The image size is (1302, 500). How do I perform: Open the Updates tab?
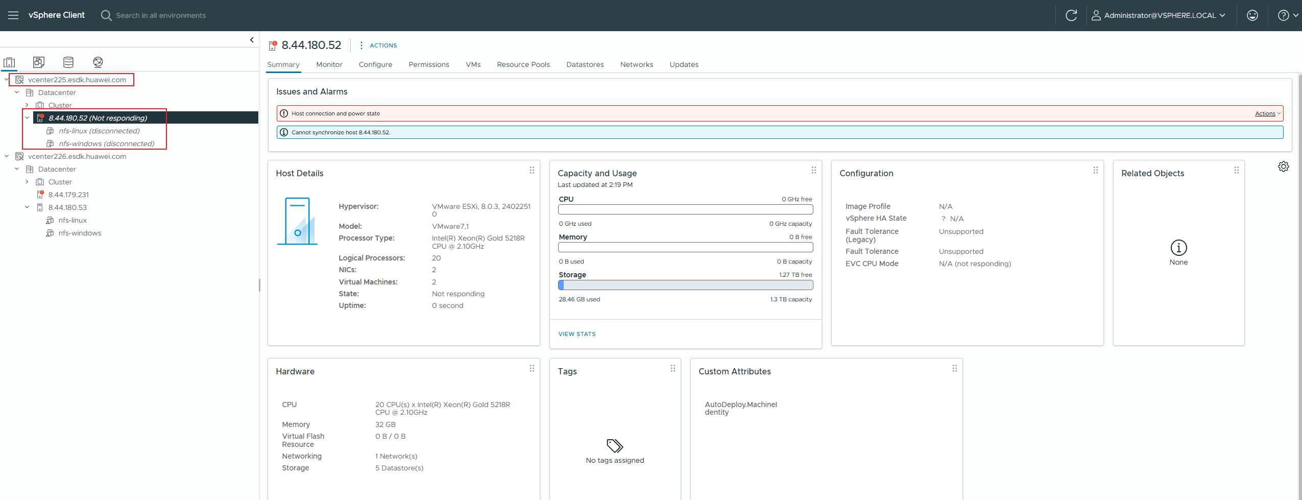684,64
